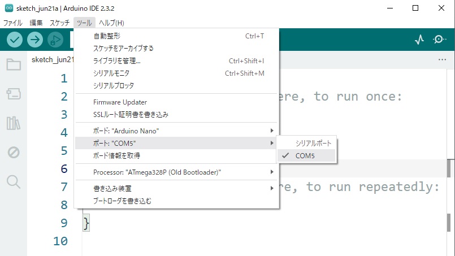The height and width of the screenshot is (256, 455).
Task: Select スケッチをアーカイブする menu entry
Action: 176,48
